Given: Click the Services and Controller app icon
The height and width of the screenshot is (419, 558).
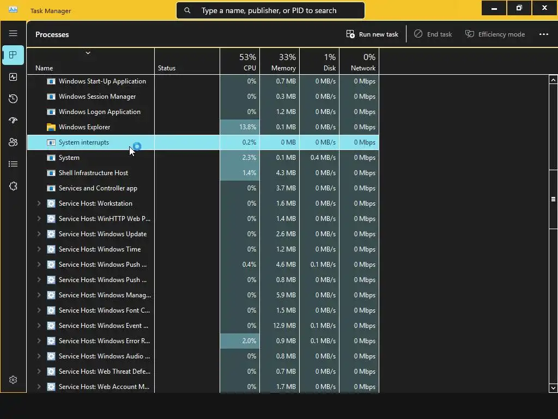Looking at the screenshot, I should 51,188.
